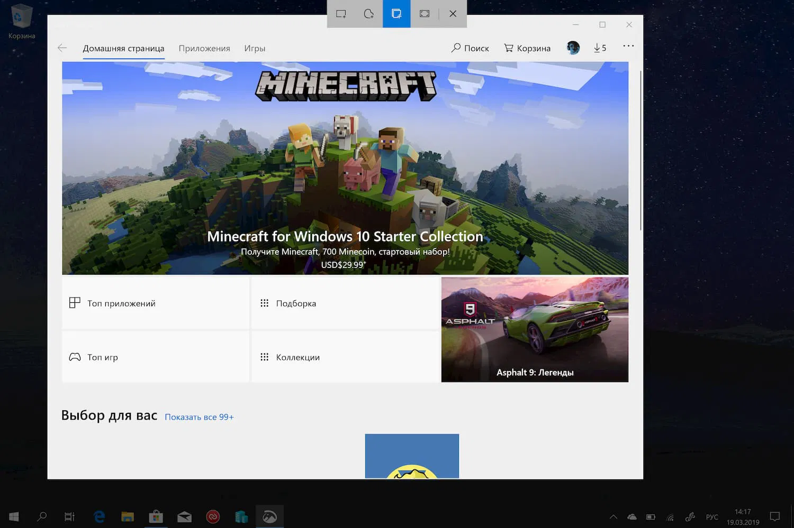794x528 pixels.
Task: Open the Store ellipsis menu
Action: tap(628, 47)
